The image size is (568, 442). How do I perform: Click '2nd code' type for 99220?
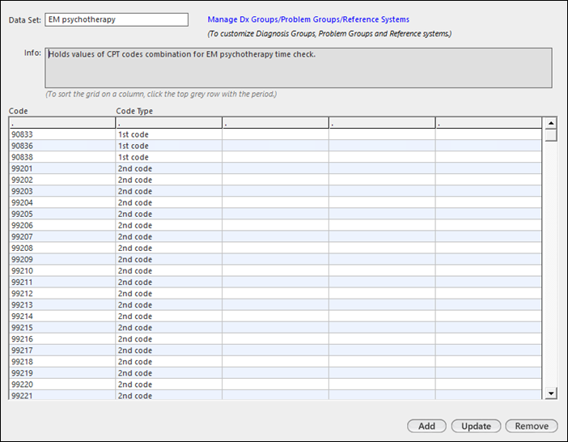pos(169,385)
